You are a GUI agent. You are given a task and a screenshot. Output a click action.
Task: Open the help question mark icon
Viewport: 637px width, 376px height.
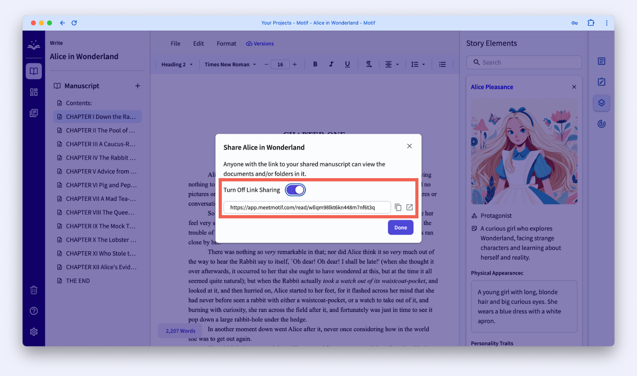(34, 311)
